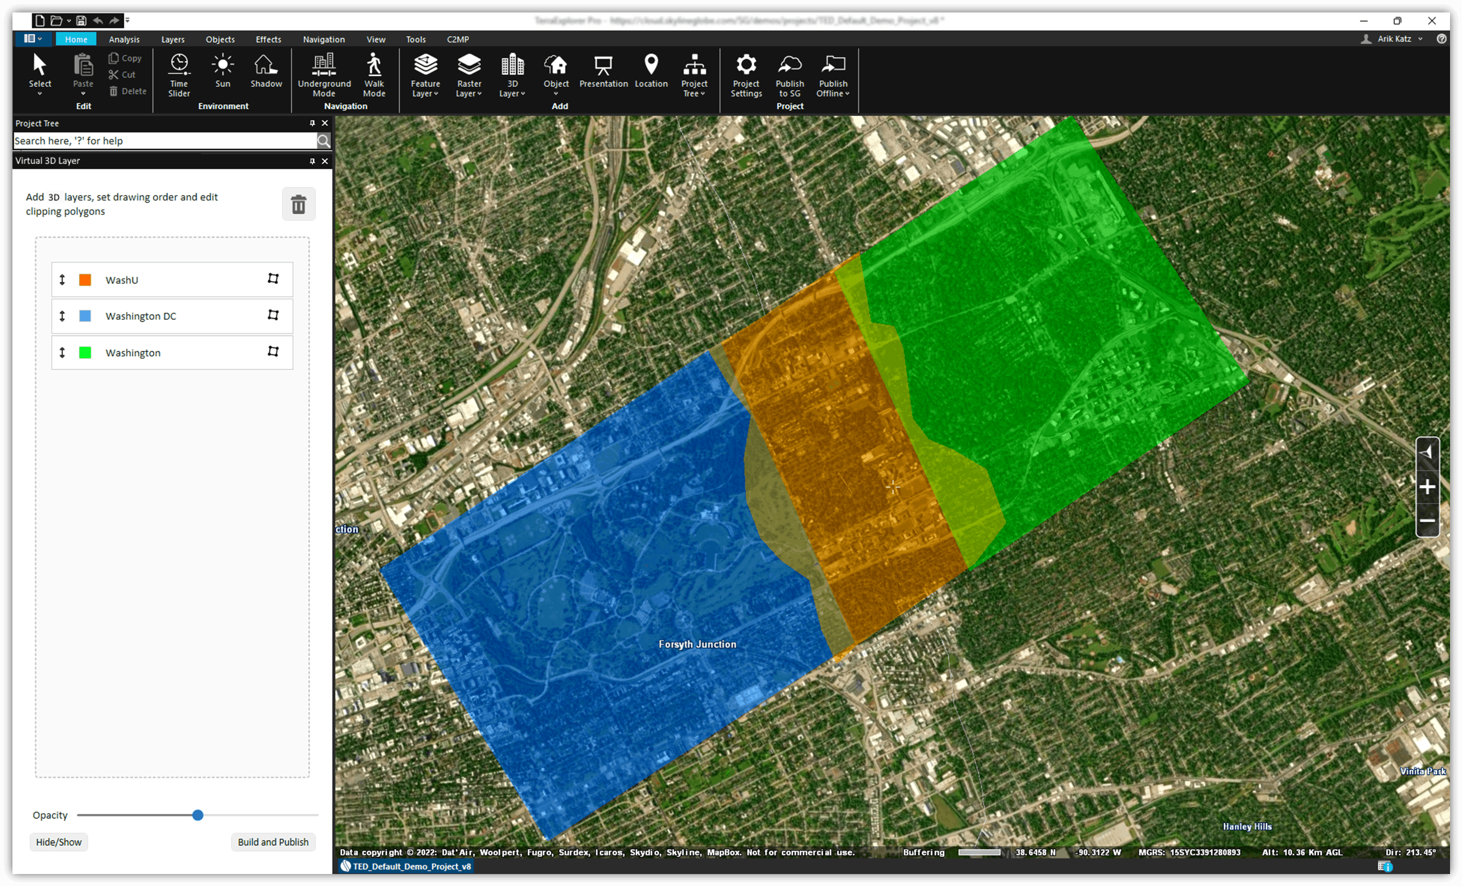Click the Hide/Show button
Screen dimensions: 1462x886
59,842
